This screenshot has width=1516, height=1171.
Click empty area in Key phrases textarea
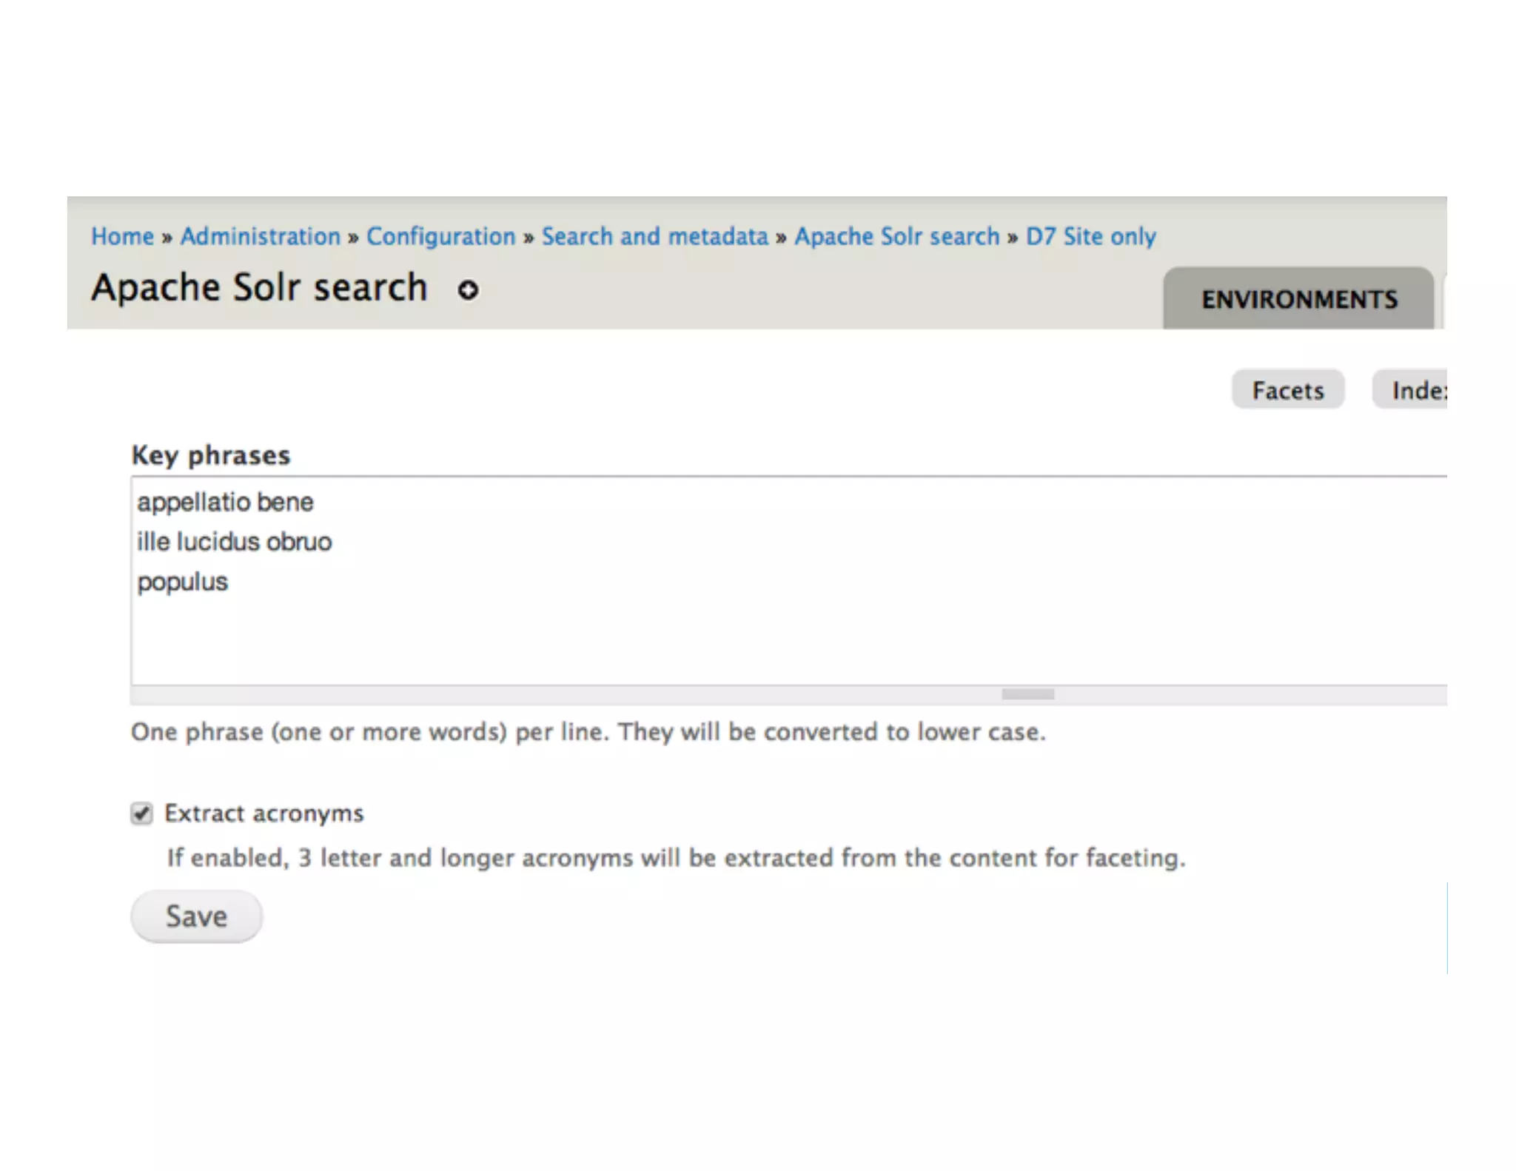coord(740,637)
